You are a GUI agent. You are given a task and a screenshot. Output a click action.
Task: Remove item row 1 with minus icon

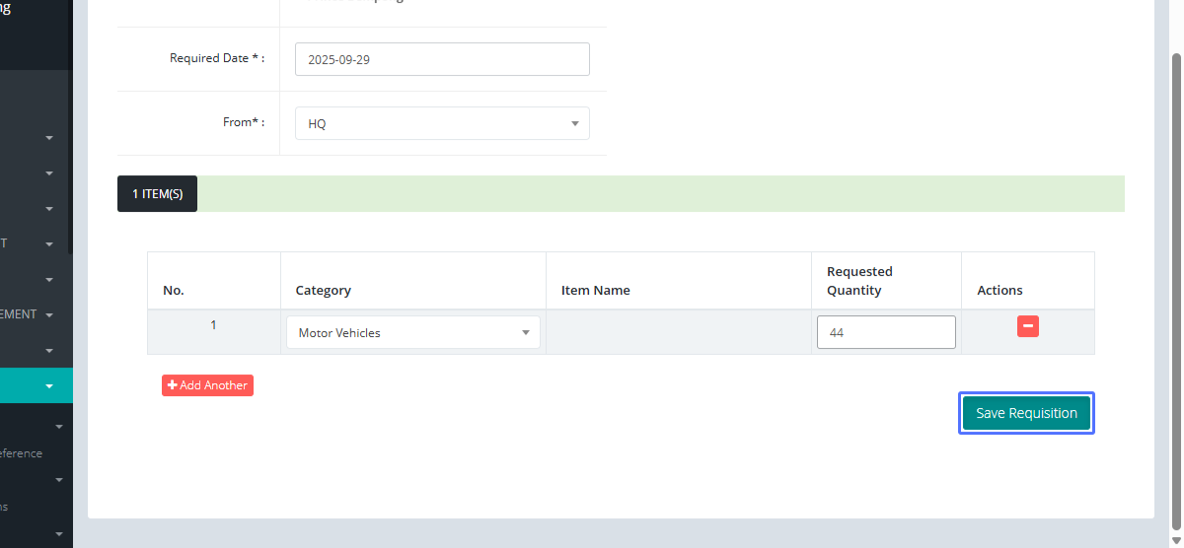coord(1027,326)
